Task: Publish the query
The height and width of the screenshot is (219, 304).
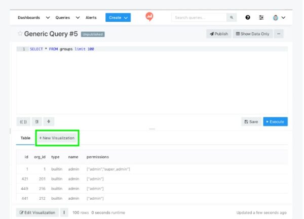Action: (x=219, y=34)
